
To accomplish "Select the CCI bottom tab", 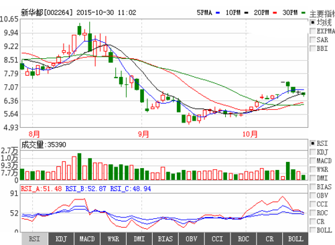I will click(x=217, y=239).
